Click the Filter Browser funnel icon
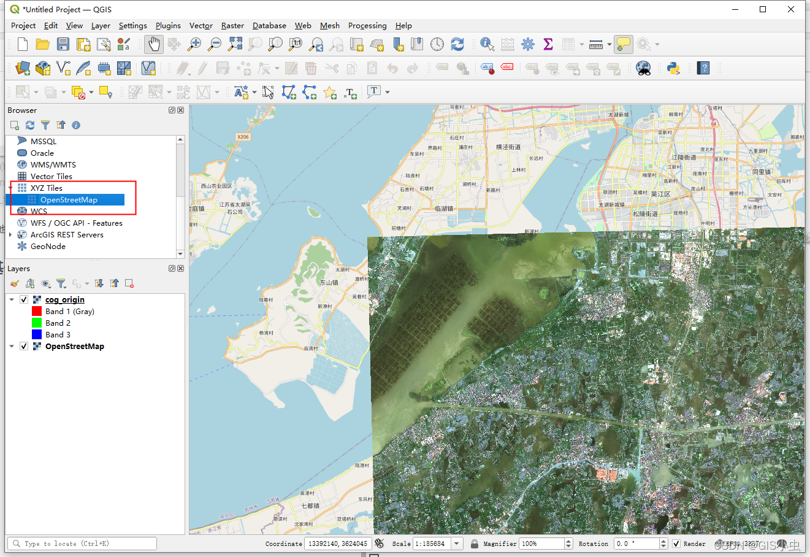The width and height of the screenshot is (810, 557). [x=45, y=125]
